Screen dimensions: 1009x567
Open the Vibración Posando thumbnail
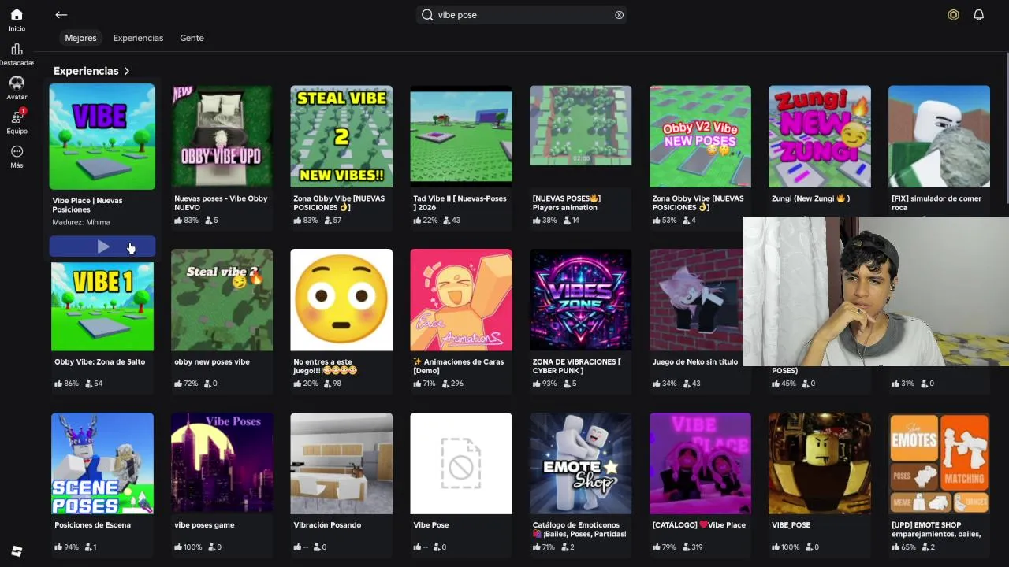click(x=341, y=463)
